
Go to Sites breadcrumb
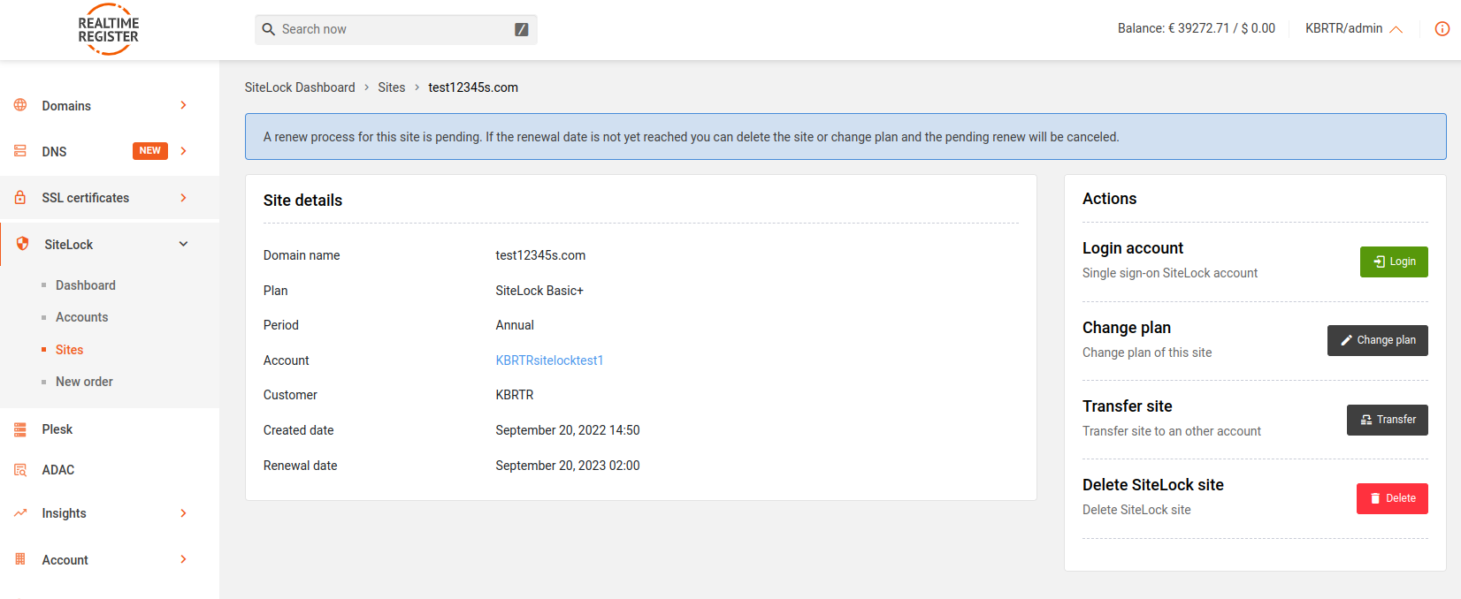pyautogui.click(x=392, y=87)
